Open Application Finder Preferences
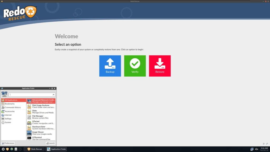Viewport: 270px width, 152px height. (x=8, y=143)
